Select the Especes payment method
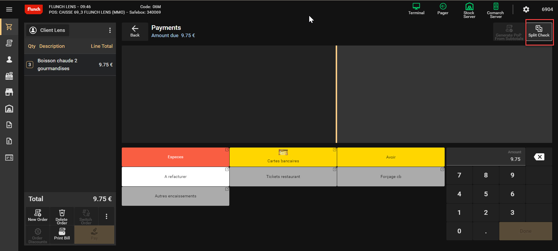558x251 pixels. coord(176,157)
